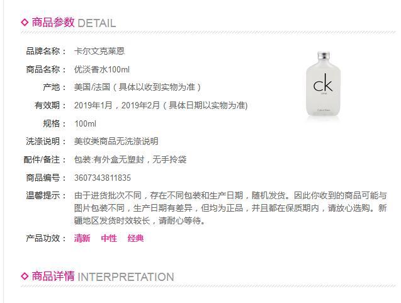The image size is (401, 303).
Task: Click the brand name 卡尔文克莱恩
Action: (x=99, y=51)
